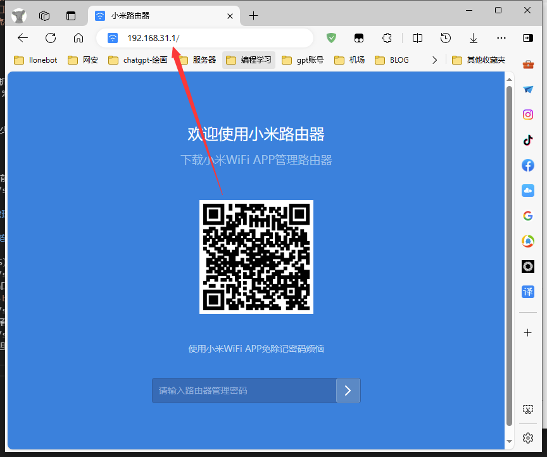The width and height of the screenshot is (547, 457).
Task: Launch the translate (译) sidebar app
Action: click(x=527, y=292)
